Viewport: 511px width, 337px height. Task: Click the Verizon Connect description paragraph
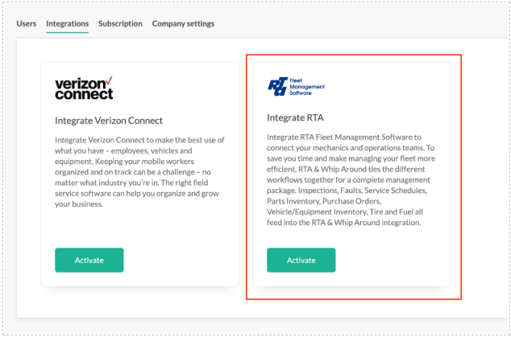pos(139,171)
